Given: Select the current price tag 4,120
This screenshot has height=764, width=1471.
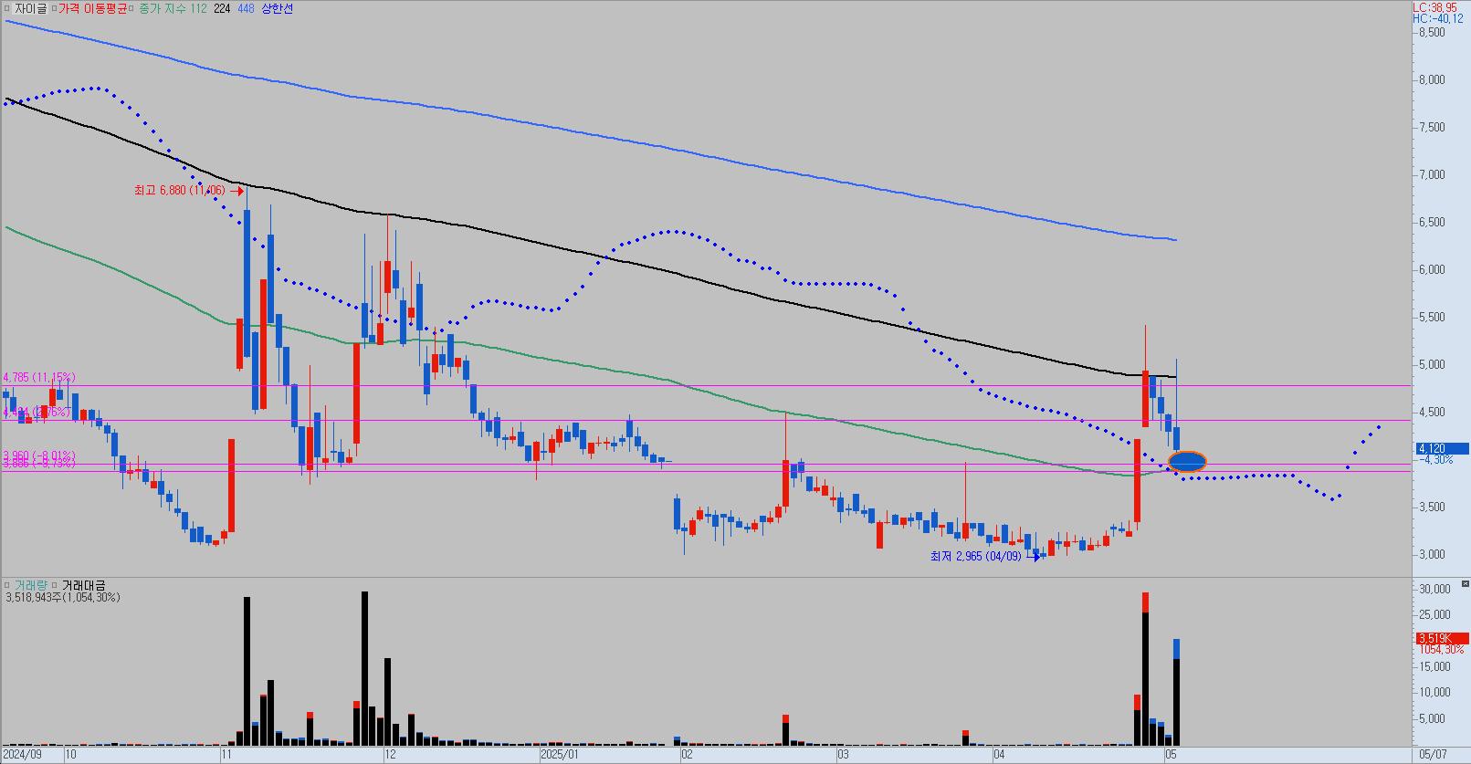Looking at the screenshot, I should coord(1443,448).
